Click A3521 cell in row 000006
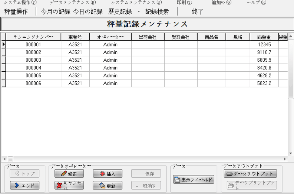 coord(75,83)
